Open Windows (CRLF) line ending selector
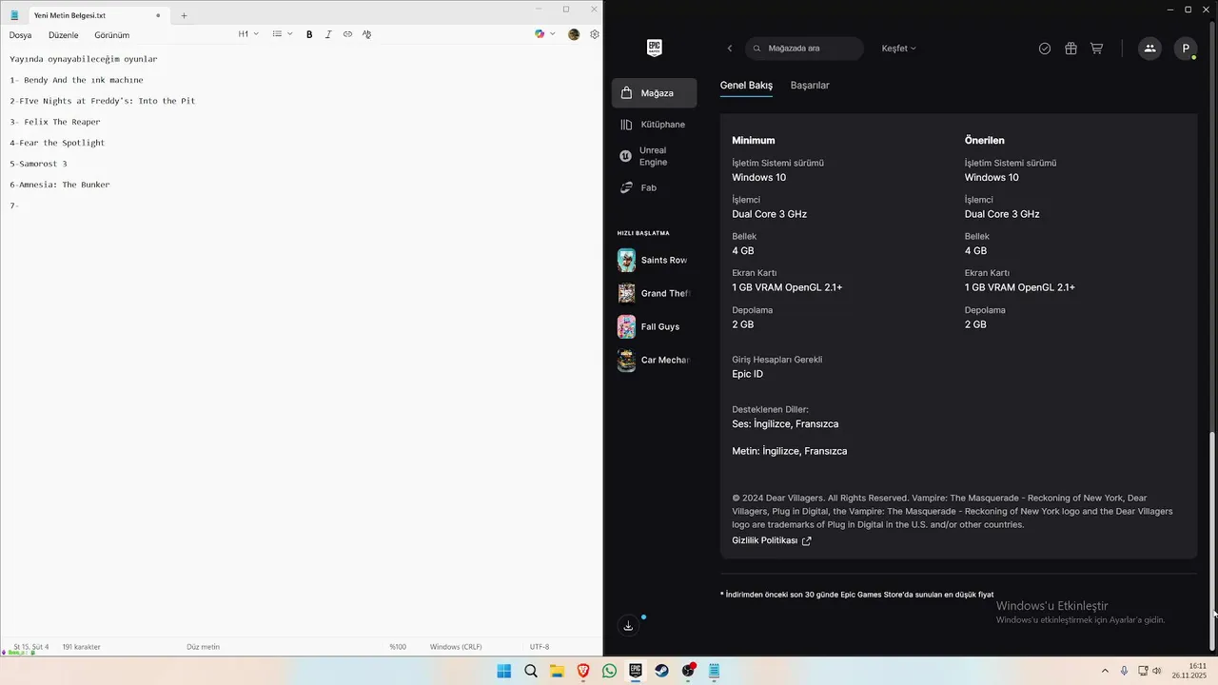The height and width of the screenshot is (685, 1218). point(456,647)
